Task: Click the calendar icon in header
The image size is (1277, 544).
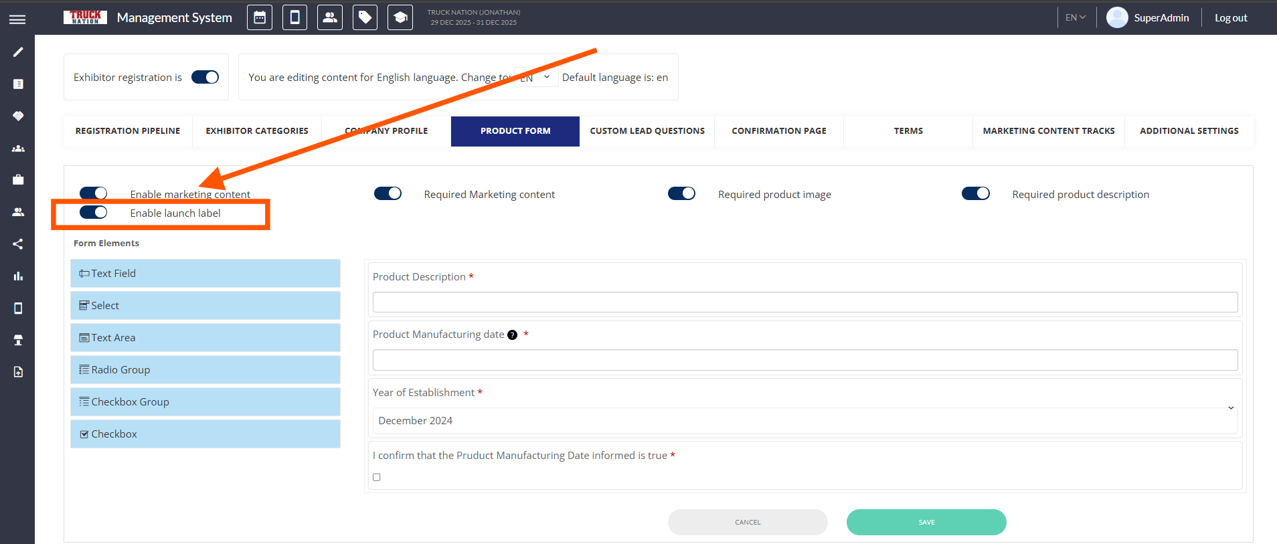Action: click(260, 18)
